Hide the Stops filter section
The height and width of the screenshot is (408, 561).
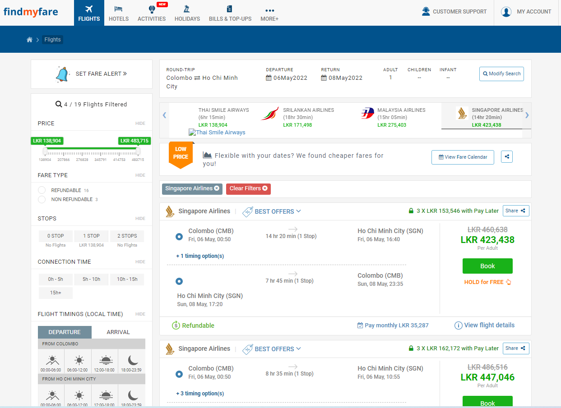(140, 219)
